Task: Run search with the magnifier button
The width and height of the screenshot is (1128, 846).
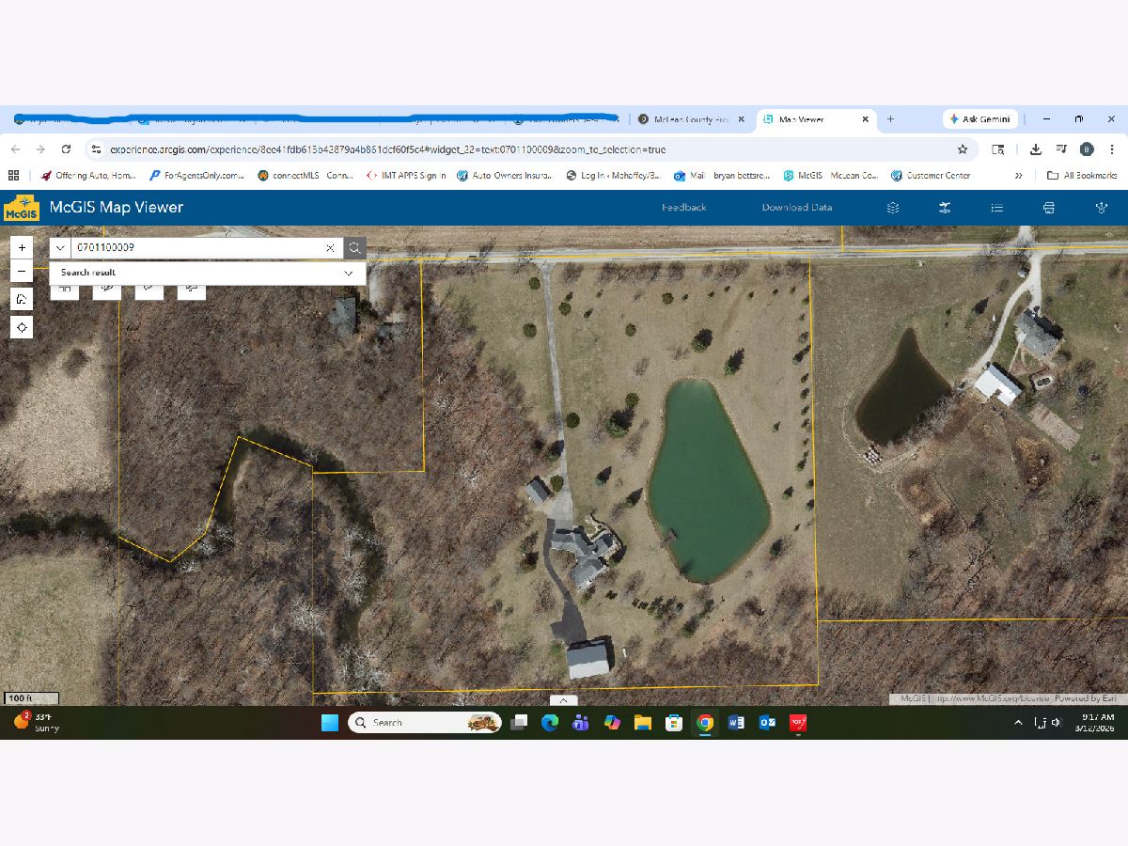Action: [354, 248]
